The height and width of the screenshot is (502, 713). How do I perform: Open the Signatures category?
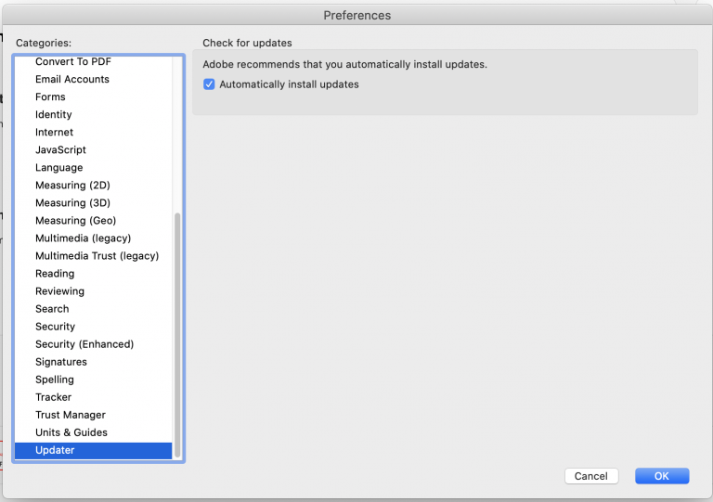[x=61, y=362]
